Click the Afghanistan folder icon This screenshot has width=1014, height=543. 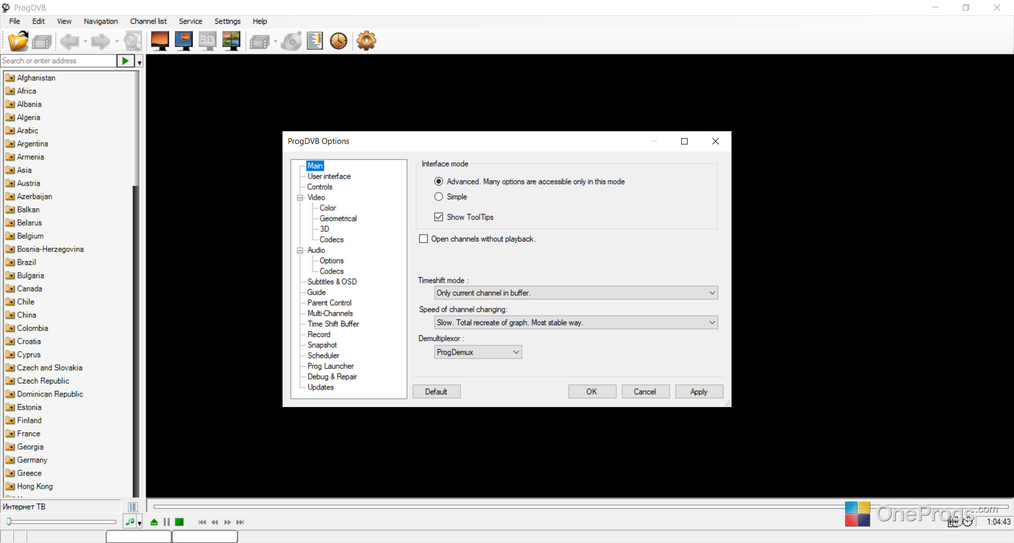point(10,77)
